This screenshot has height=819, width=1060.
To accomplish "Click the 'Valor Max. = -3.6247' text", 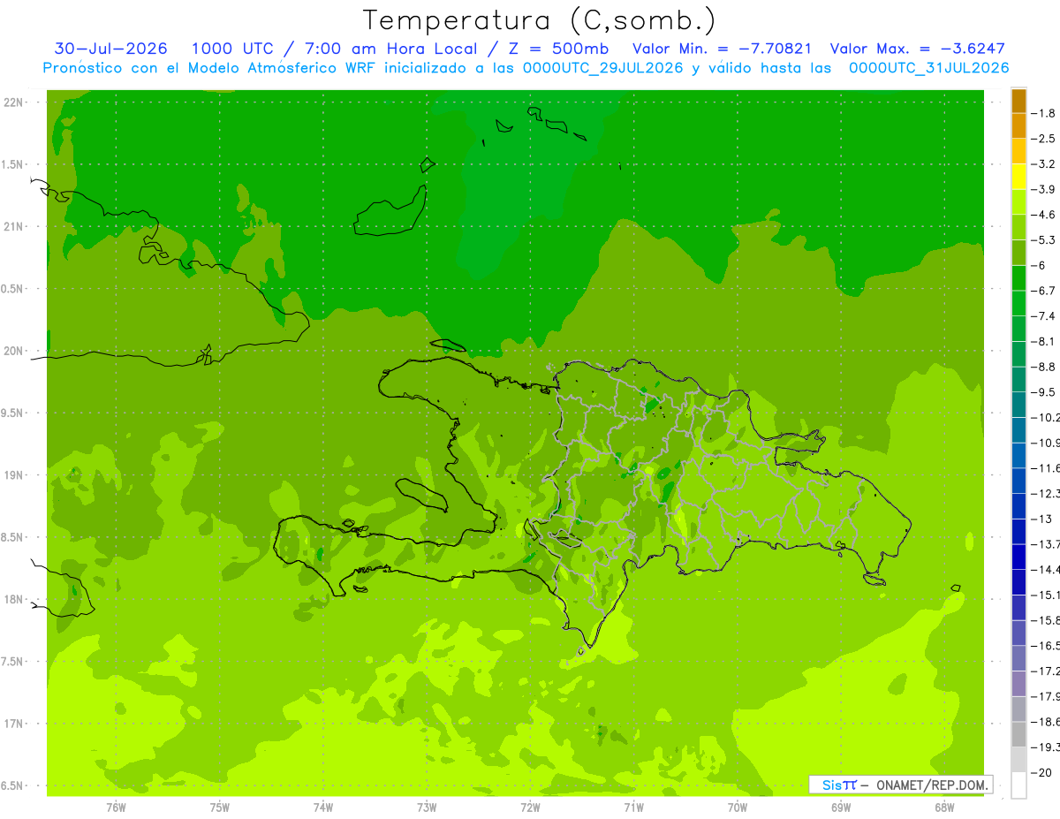I will [x=918, y=49].
